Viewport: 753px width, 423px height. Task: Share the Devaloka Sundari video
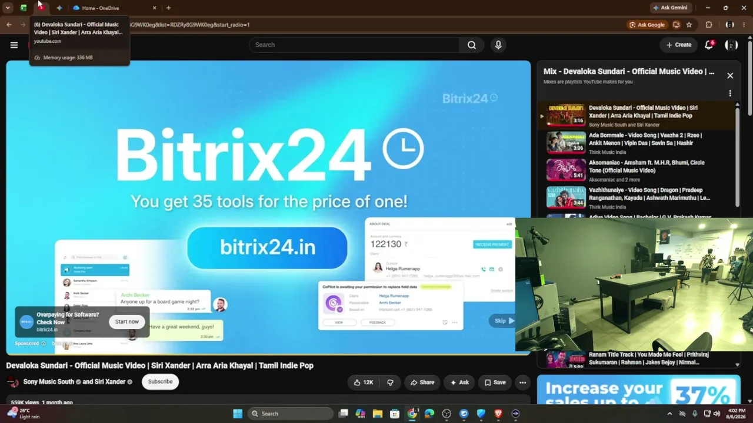coord(422,382)
